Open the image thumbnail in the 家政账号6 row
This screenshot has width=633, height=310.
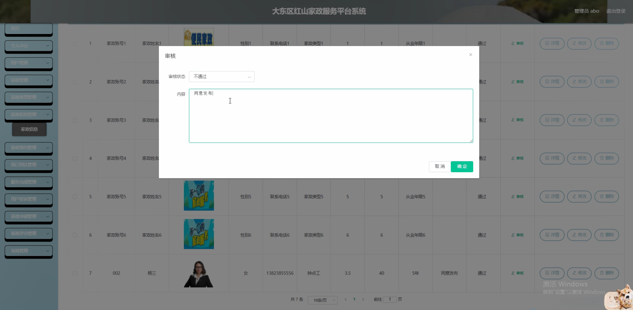coord(199,234)
